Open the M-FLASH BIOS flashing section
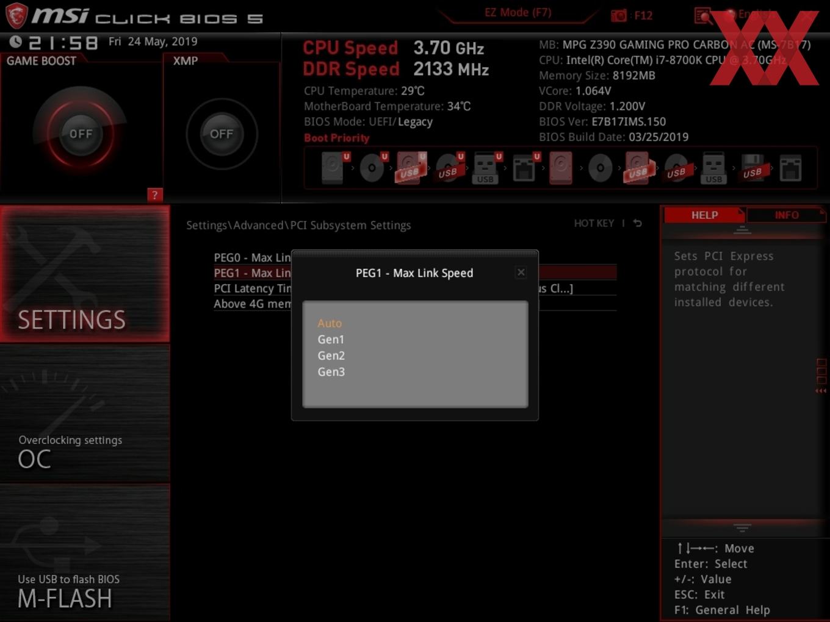 [85, 553]
